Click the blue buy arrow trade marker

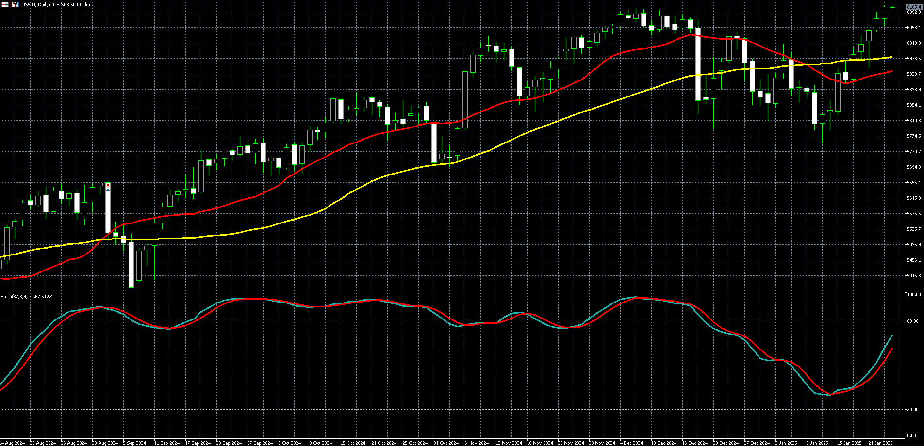[x=108, y=190]
